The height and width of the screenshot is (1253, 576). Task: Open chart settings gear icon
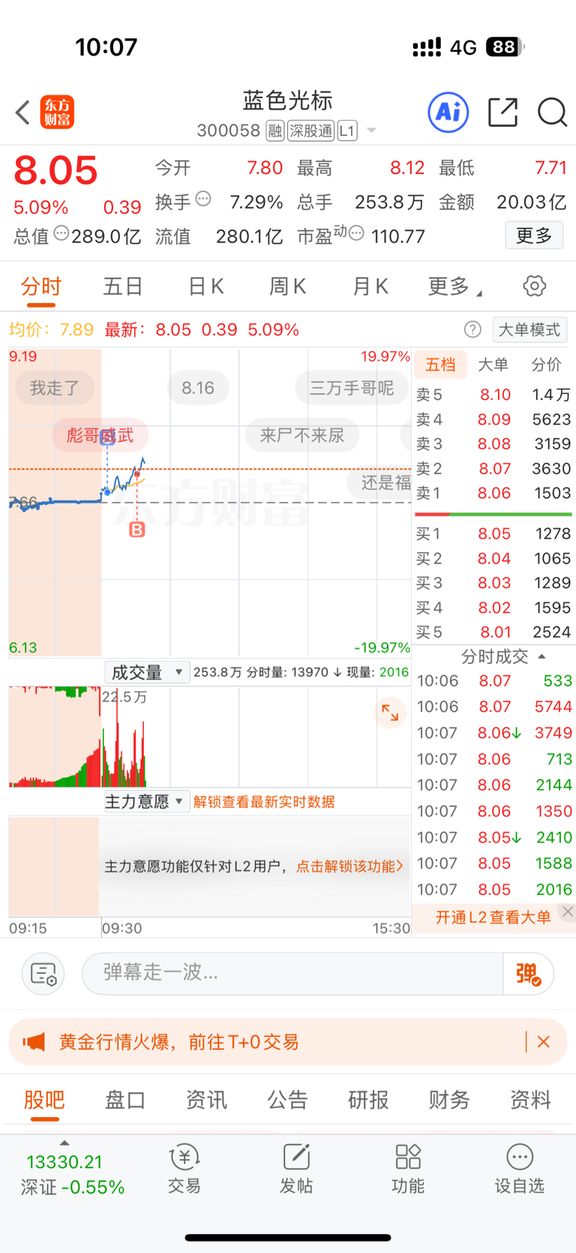pos(534,286)
